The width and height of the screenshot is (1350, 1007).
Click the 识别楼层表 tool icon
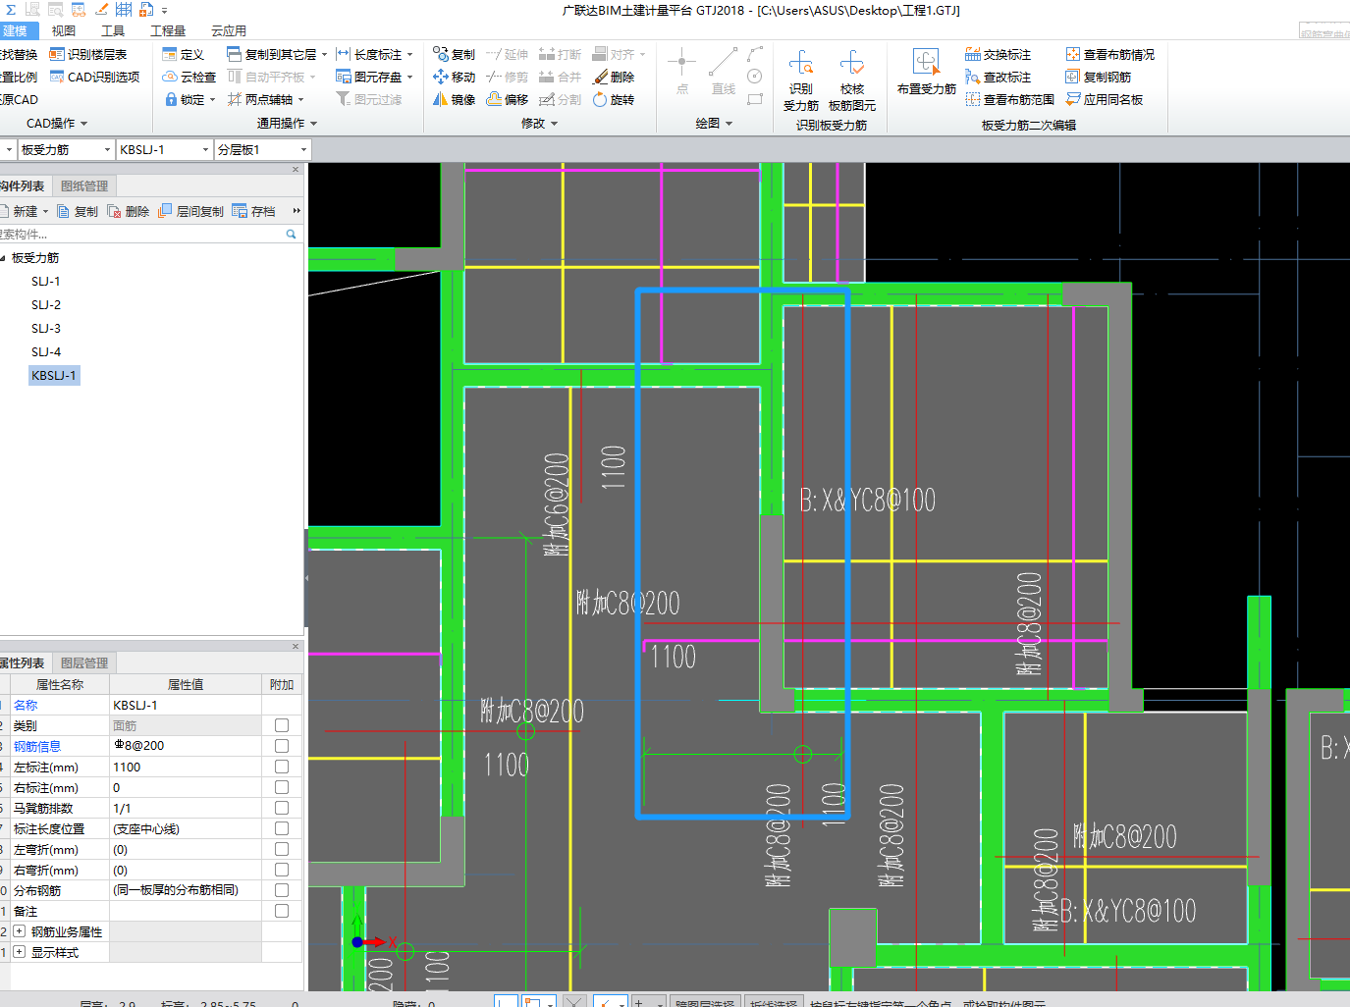coord(57,55)
